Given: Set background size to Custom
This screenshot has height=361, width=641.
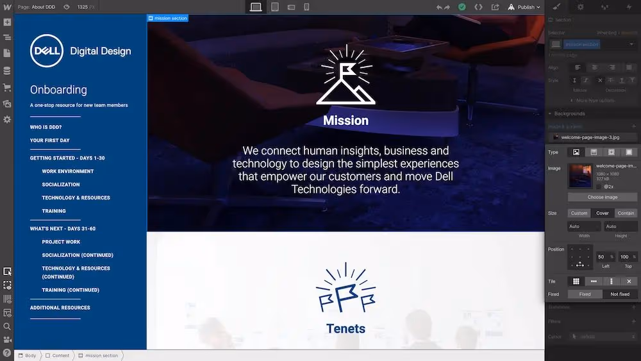Looking at the screenshot, I should 579,213.
